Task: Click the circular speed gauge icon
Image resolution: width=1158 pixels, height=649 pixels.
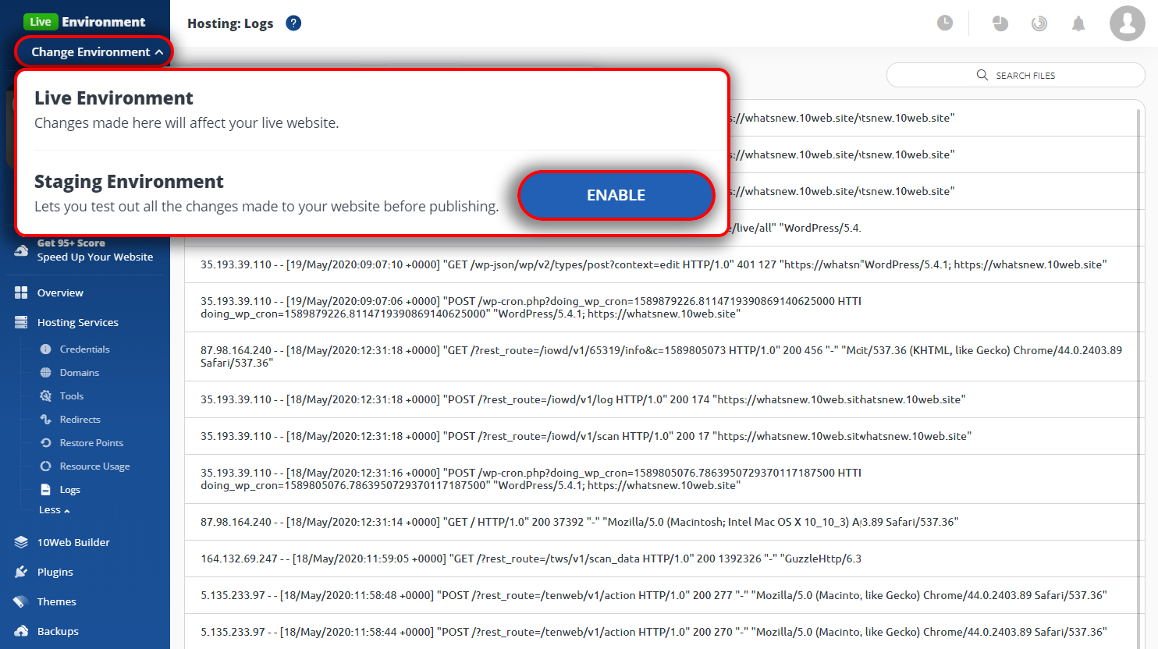Action: pos(1039,23)
